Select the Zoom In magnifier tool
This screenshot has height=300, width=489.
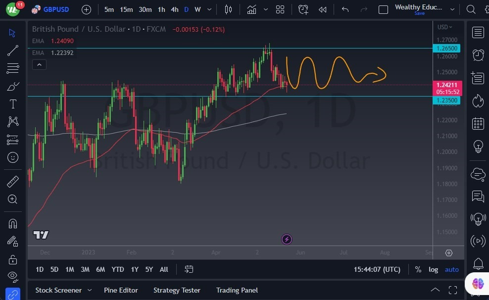(12, 200)
